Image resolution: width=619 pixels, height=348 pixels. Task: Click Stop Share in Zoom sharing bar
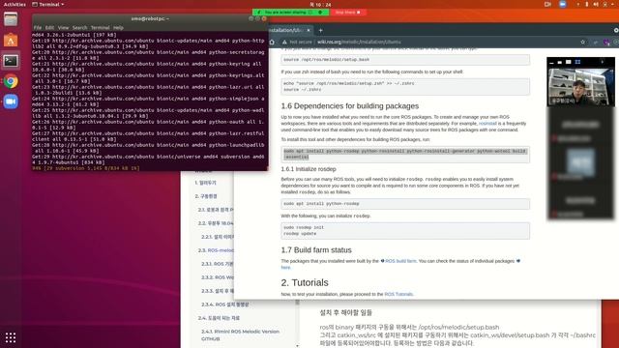tap(347, 13)
